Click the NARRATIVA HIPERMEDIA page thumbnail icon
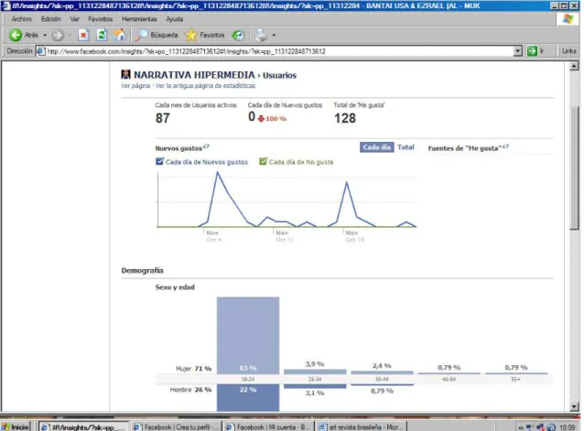The width and height of the screenshot is (584, 431). click(126, 74)
